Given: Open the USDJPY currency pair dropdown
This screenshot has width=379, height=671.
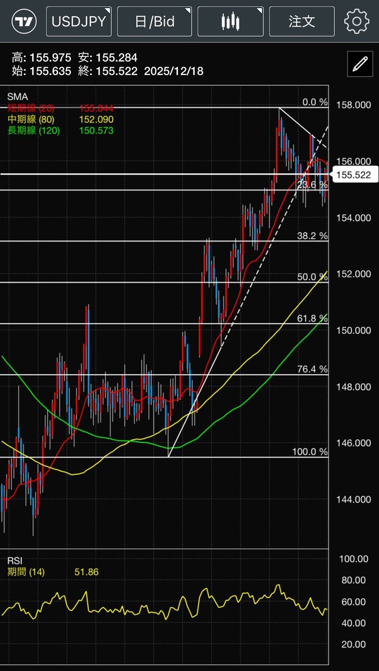Looking at the screenshot, I should click(x=79, y=22).
